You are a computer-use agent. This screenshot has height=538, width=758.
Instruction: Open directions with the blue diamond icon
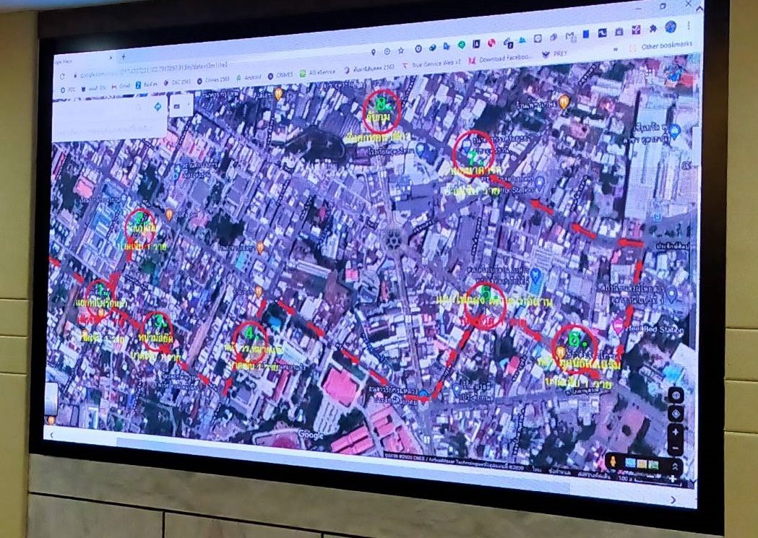(158, 107)
